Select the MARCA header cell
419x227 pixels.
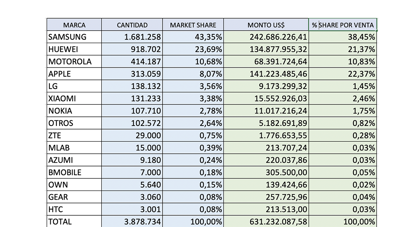(74, 24)
